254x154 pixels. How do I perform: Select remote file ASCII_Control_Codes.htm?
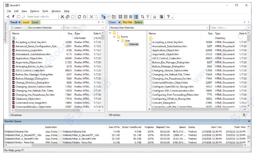167,58
